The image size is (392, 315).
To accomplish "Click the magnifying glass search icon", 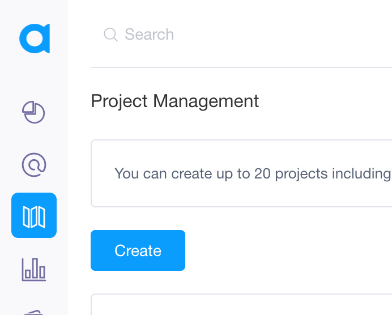I will [x=110, y=35].
